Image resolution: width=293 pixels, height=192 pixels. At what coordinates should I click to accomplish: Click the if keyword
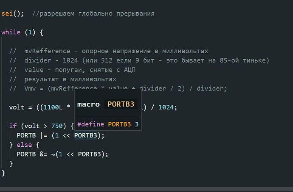(x=13, y=126)
